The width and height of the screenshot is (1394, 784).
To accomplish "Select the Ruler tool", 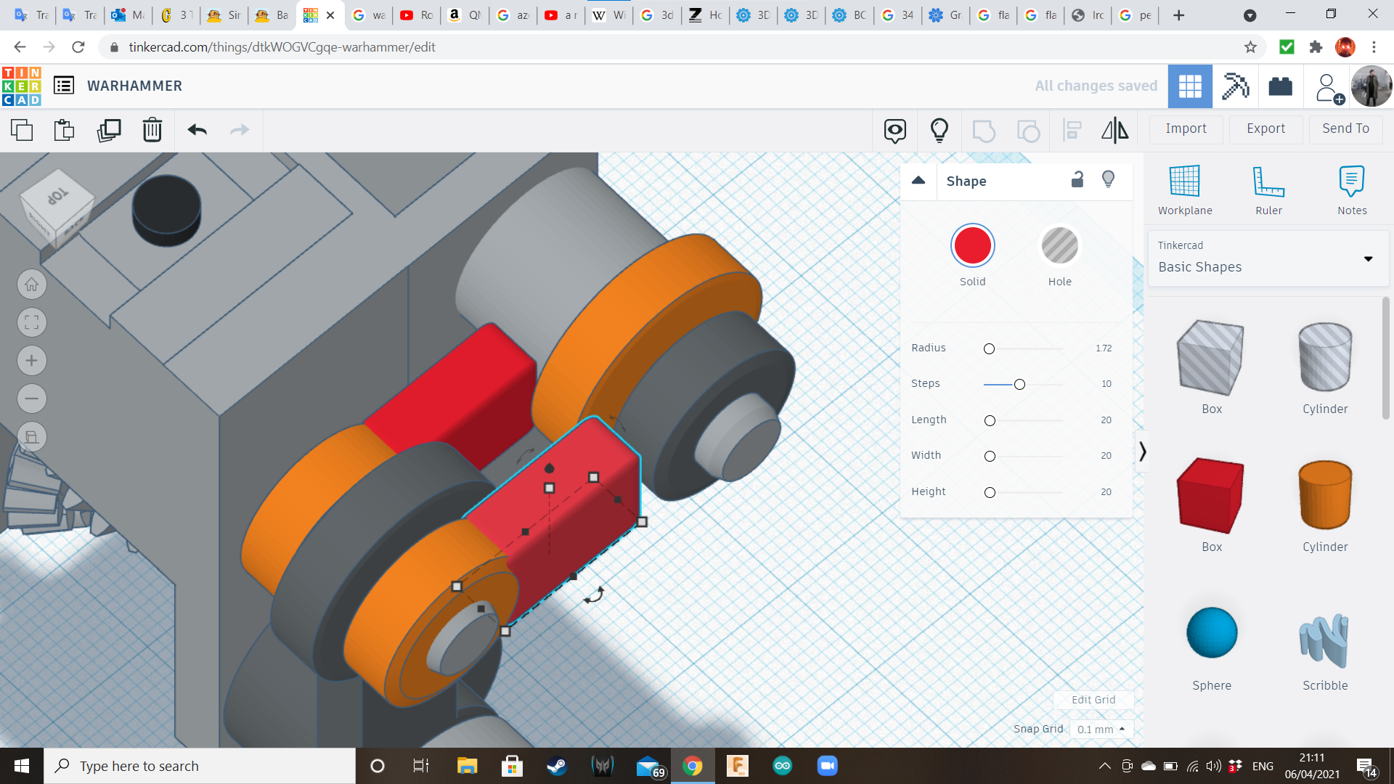I will [1268, 189].
